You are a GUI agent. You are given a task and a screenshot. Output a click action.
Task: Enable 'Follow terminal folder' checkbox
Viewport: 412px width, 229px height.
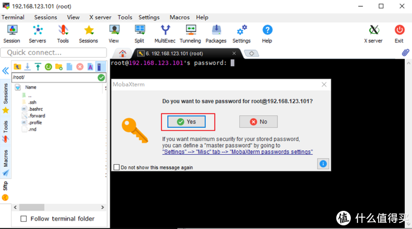tap(24, 219)
